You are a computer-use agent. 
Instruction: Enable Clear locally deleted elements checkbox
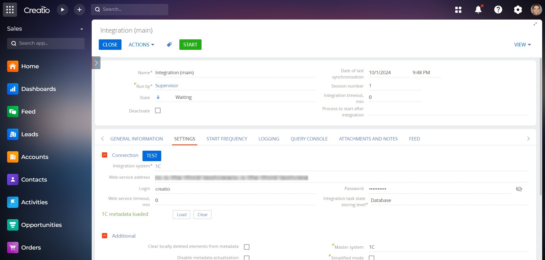click(247, 247)
